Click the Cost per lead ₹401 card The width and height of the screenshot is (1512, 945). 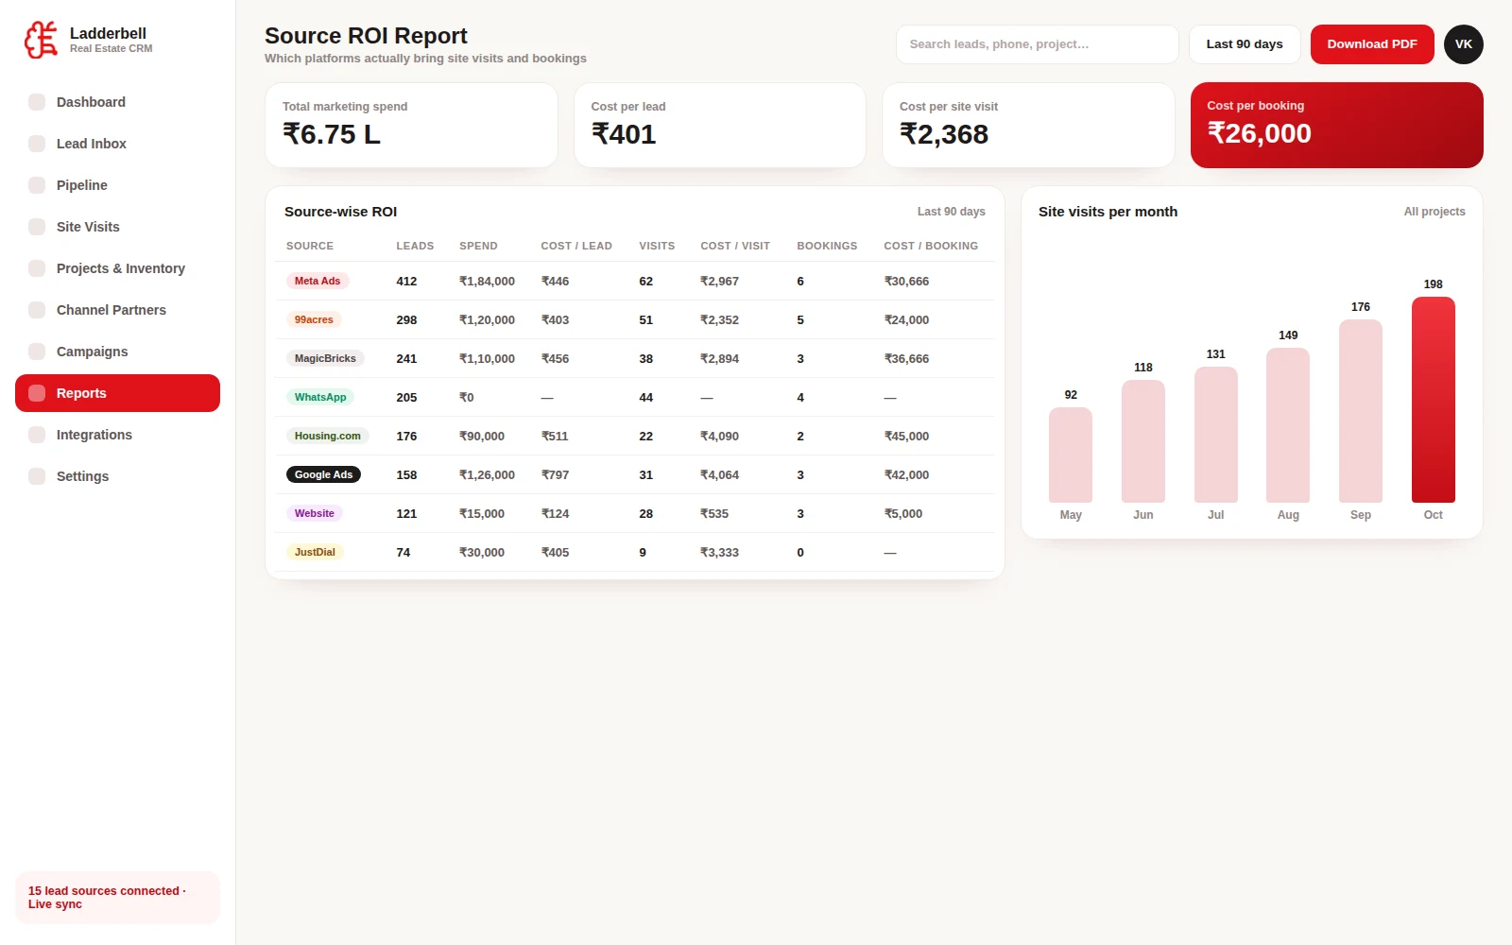[x=720, y=125]
